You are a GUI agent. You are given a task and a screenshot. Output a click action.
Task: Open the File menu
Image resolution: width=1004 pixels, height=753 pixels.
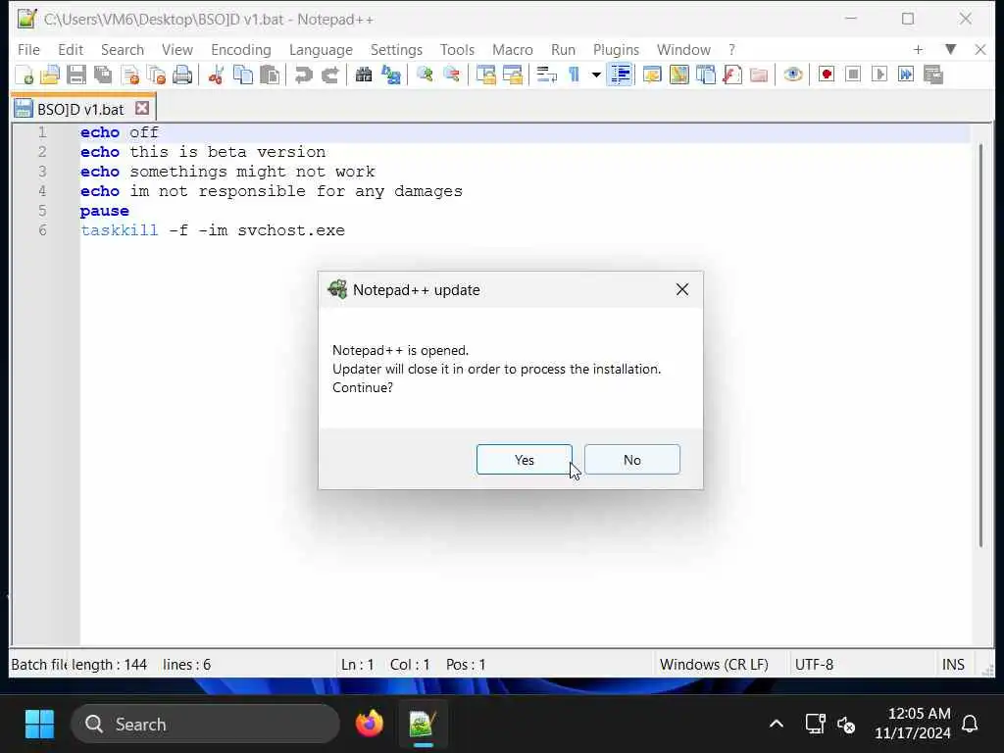(x=28, y=49)
